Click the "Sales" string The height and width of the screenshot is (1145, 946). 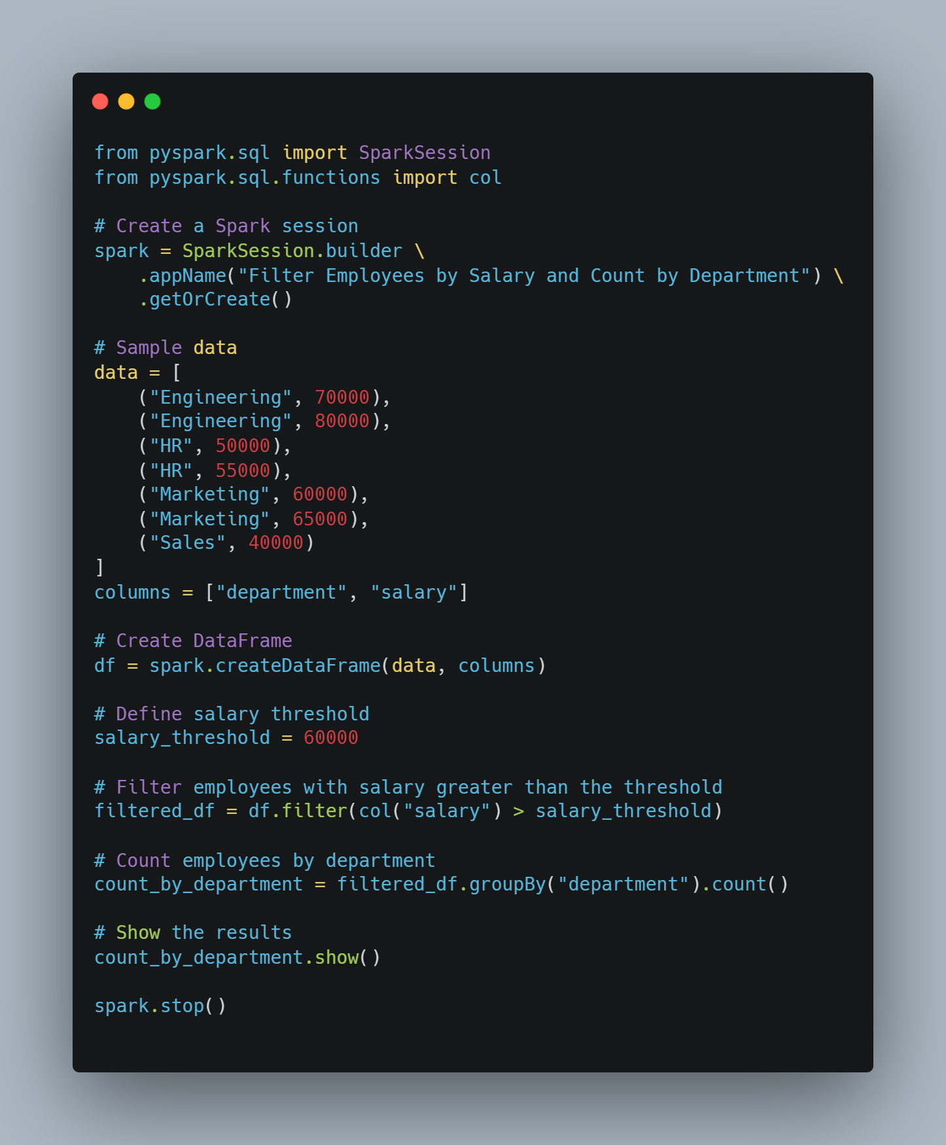click(x=188, y=543)
